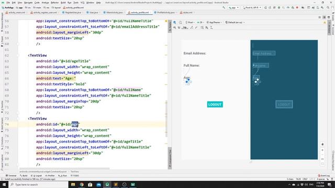Image resolution: width=335 pixels, height=188 pixels.
Task: Click line 62 TextView tag in editor
Action: (x=37, y=55)
